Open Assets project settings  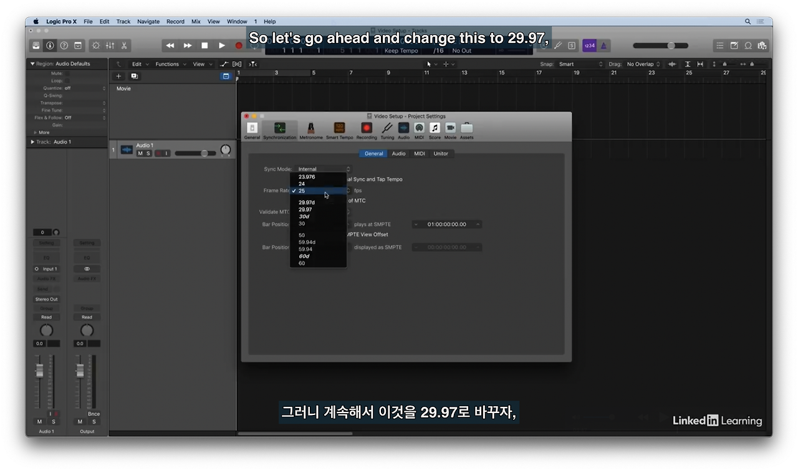tap(466, 130)
